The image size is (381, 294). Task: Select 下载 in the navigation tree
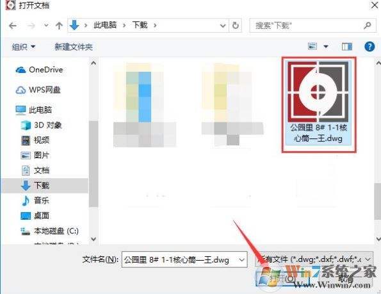click(x=44, y=185)
